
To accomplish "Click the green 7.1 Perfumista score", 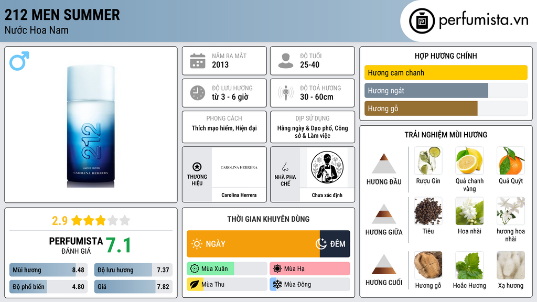I will (x=118, y=245).
